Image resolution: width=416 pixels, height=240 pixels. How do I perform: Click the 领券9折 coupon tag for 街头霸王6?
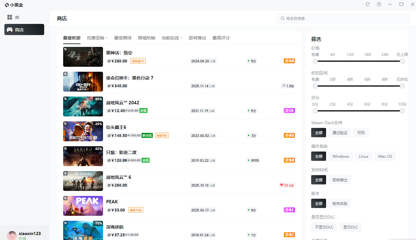[162, 135]
